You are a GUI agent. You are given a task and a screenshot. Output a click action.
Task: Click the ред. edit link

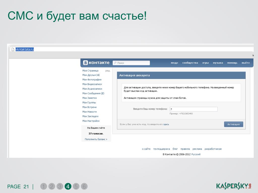coord(108,71)
